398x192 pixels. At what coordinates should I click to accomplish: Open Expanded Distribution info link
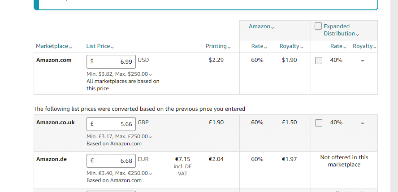pyautogui.click(x=340, y=30)
